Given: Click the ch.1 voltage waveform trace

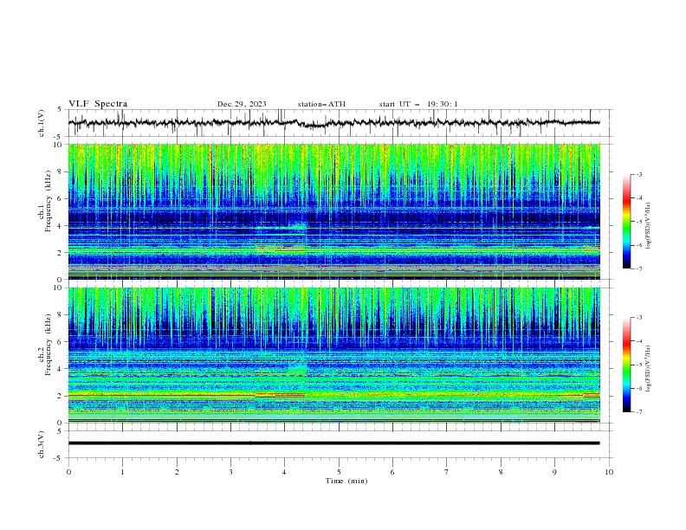Looking at the screenshot, I should pyautogui.click(x=333, y=123).
